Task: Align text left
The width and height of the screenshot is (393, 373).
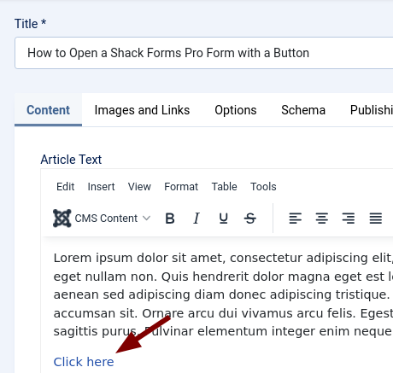Action: coord(296,219)
